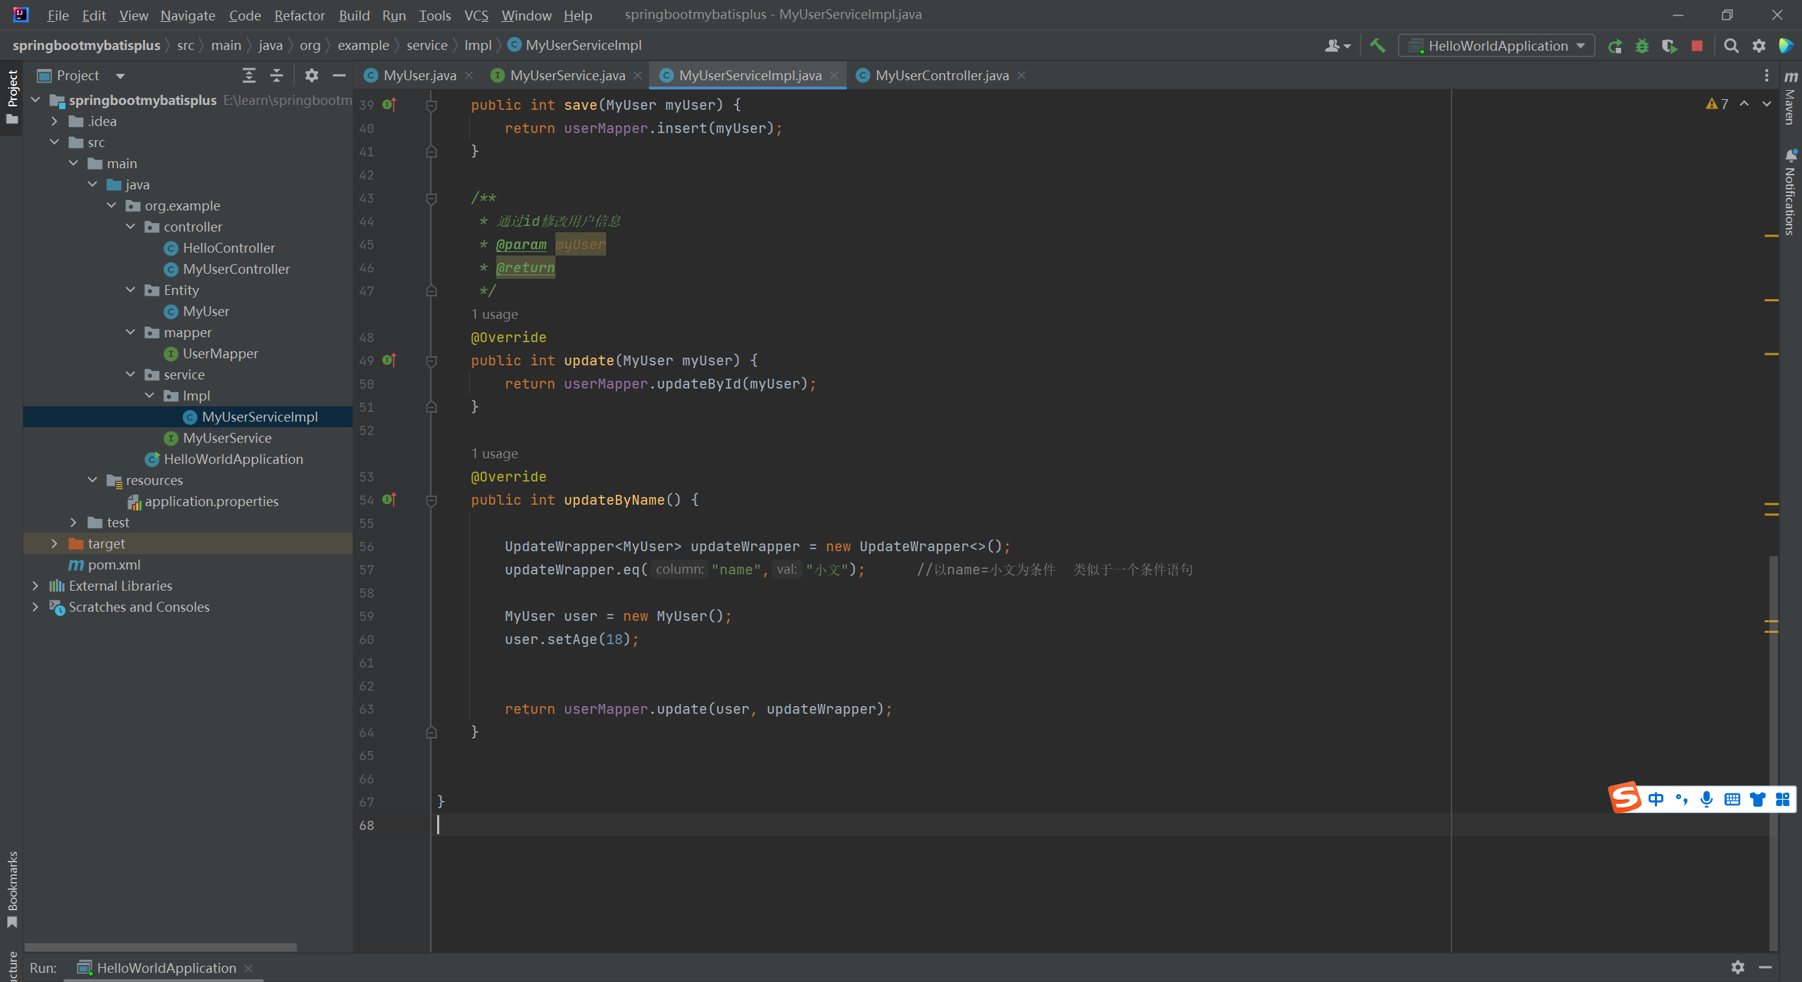Click Collapse All in Project panel
Screen dimensions: 1802x982
click(x=277, y=75)
